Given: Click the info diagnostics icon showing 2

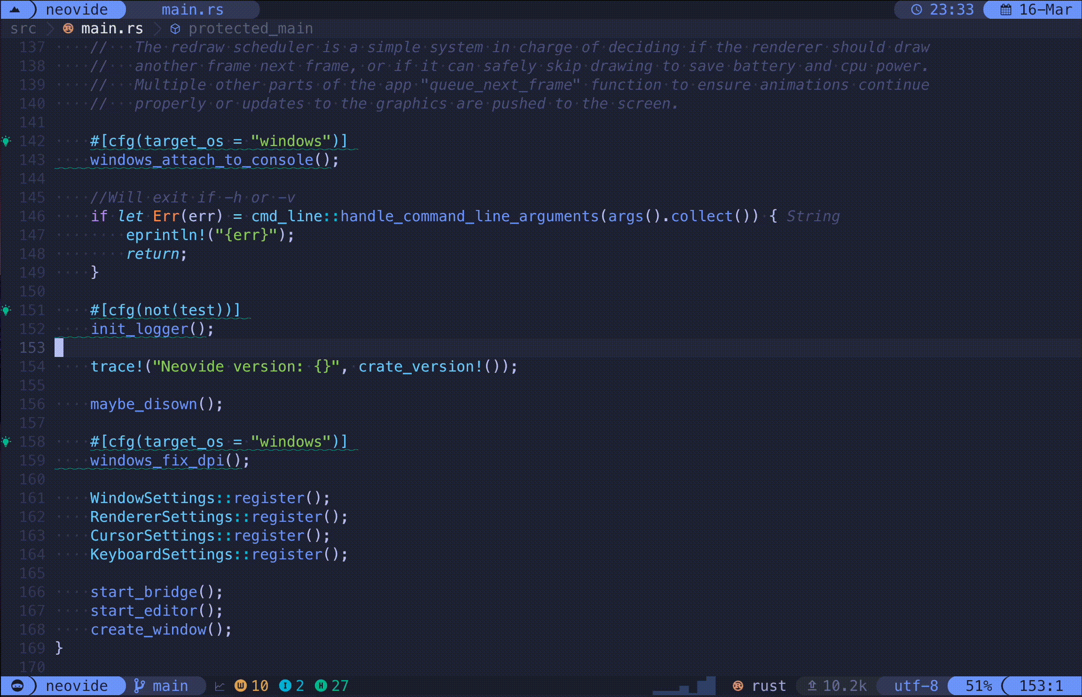Looking at the screenshot, I should (285, 686).
